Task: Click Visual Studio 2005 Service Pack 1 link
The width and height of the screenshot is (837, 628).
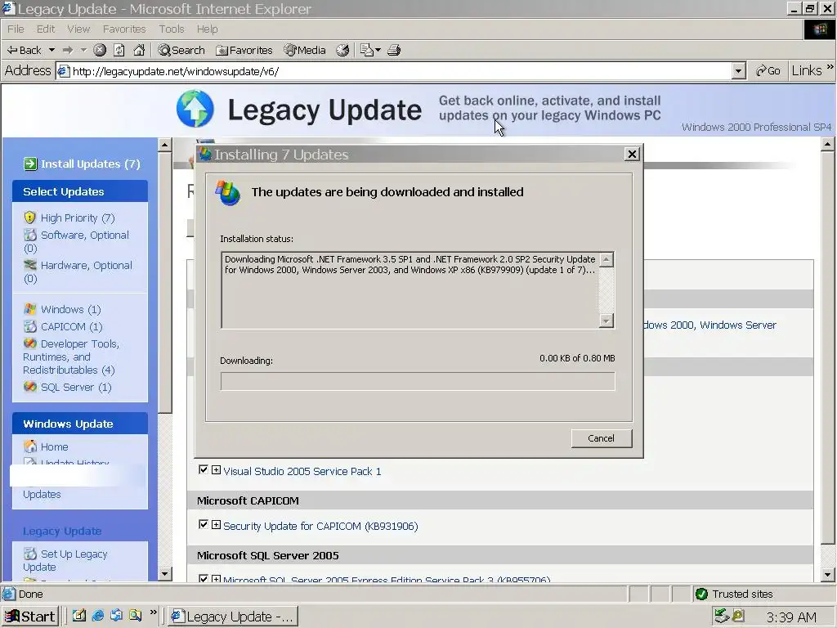Action: [302, 471]
